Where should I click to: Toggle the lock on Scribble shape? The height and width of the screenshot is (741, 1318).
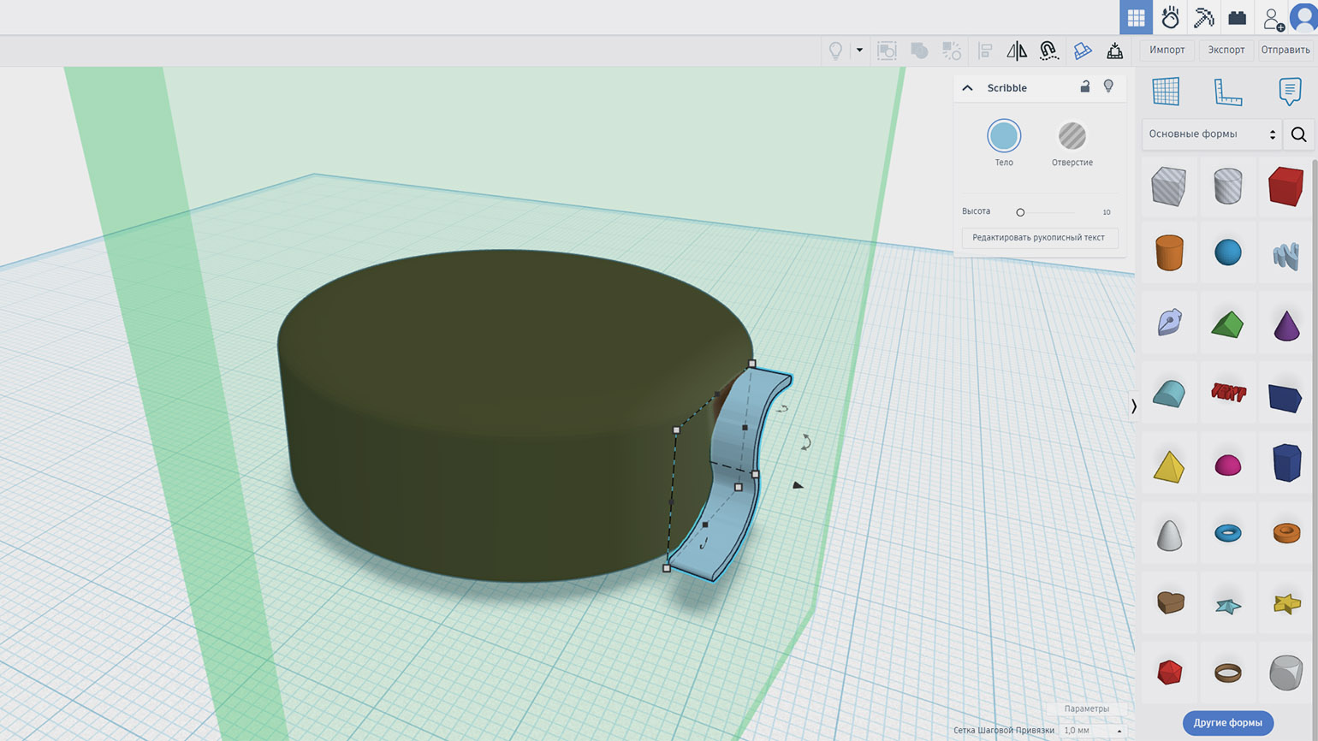pyautogui.click(x=1084, y=86)
